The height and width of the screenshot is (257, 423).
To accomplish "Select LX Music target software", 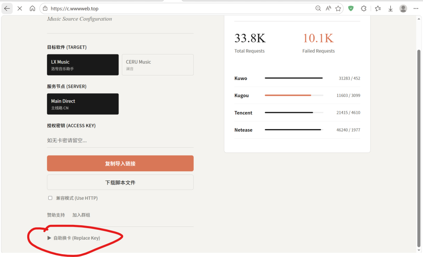I will coord(83,65).
